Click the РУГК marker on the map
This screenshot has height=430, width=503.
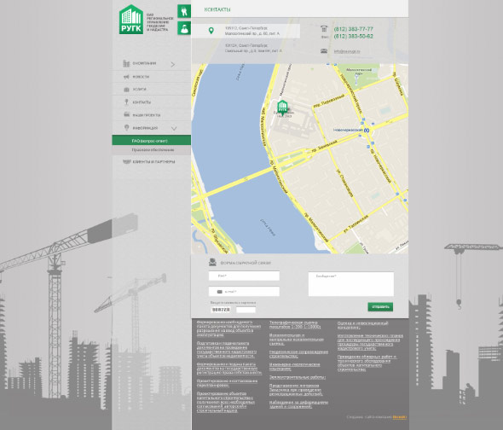(x=282, y=107)
